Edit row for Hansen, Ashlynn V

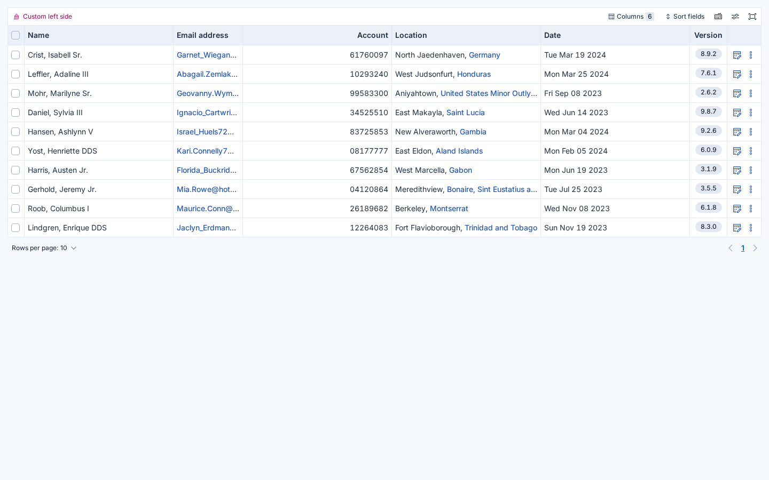coord(737,132)
